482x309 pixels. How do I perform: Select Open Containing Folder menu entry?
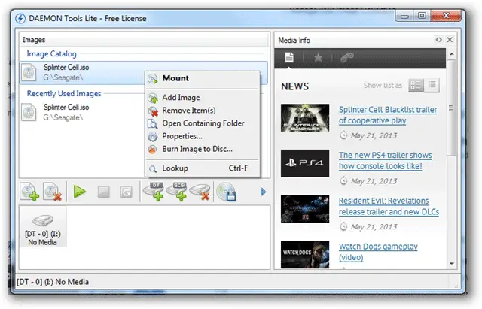(203, 123)
